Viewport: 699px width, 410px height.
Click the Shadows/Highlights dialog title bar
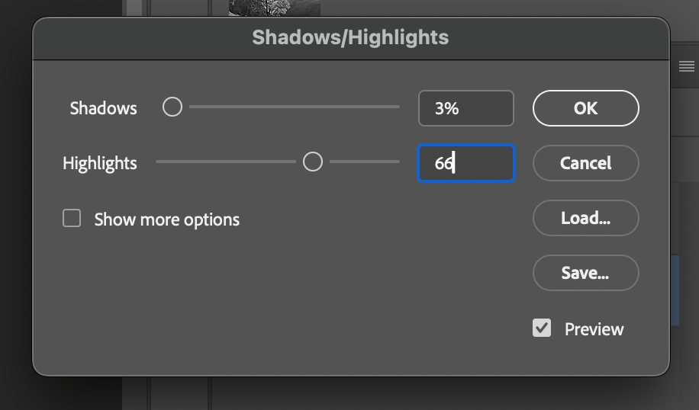pyautogui.click(x=350, y=37)
